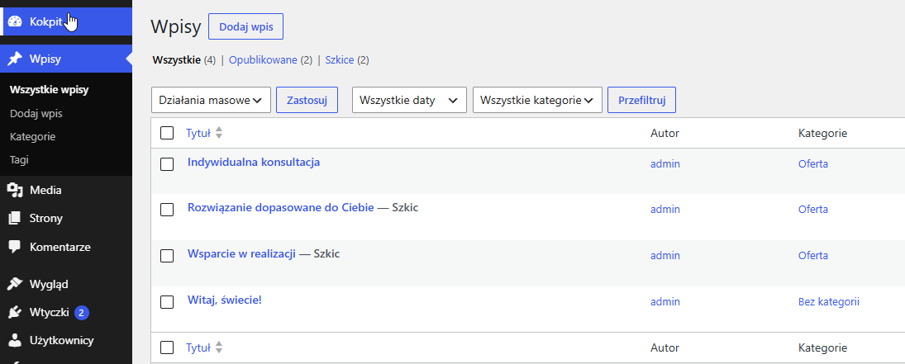Image resolution: width=905 pixels, height=364 pixels.
Task: Select the Witaj, świecie! checkbox
Action: click(x=167, y=302)
